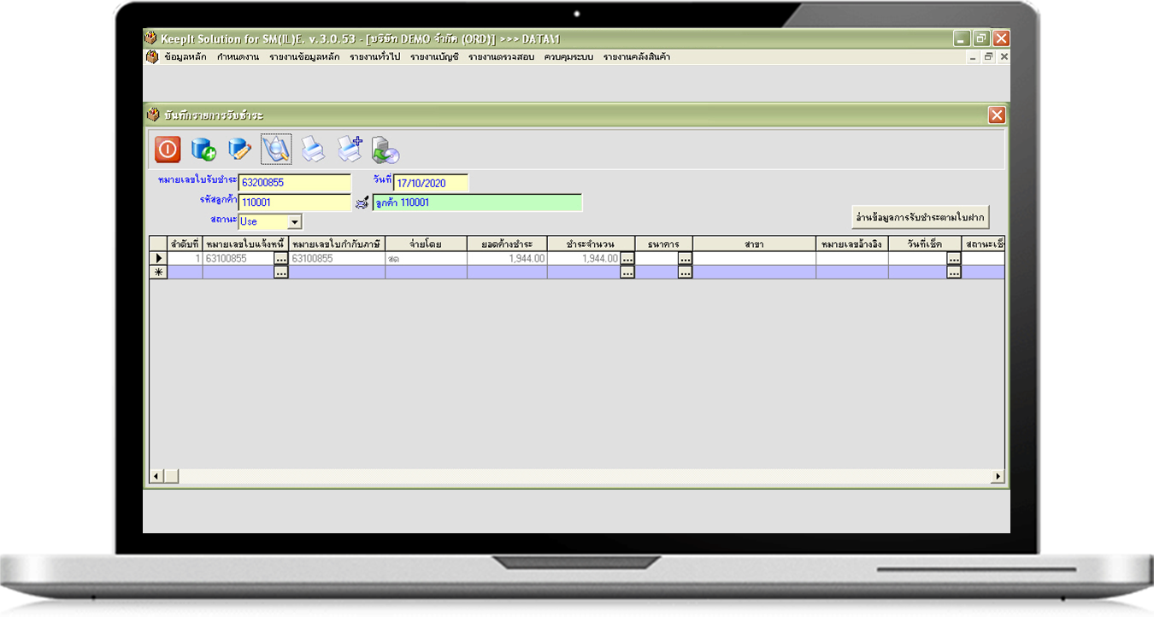
Task: Click the printer with plus icon
Action: pyautogui.click(x=350, y=150)
